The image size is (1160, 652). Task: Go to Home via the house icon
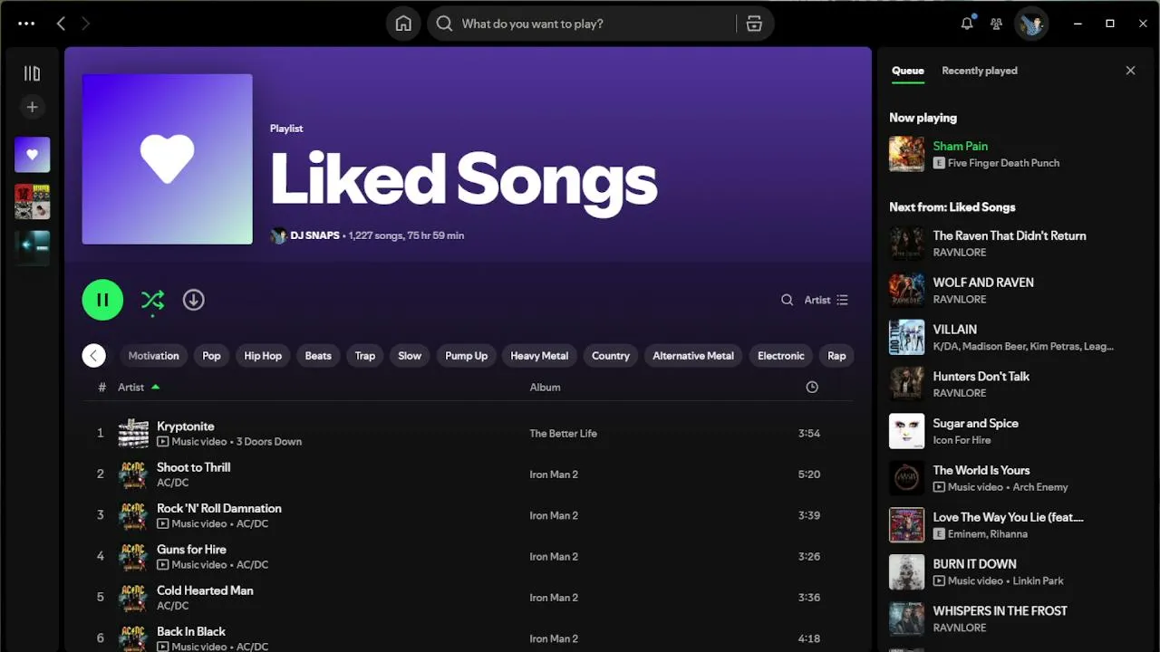coord(403,24)
